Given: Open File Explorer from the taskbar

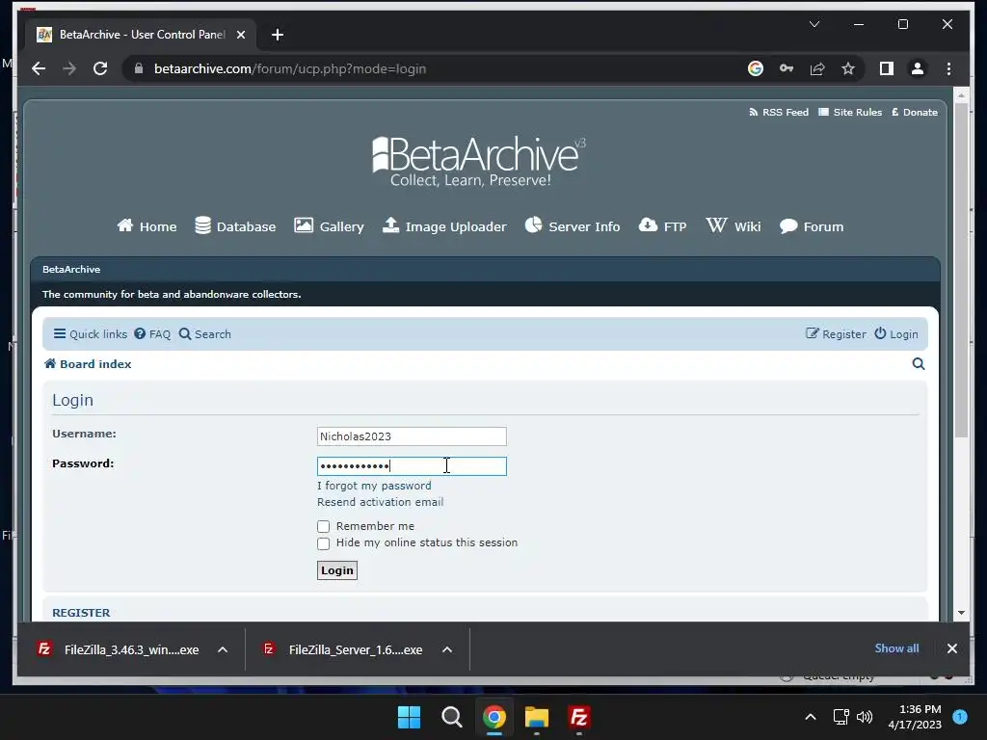Looking at the screenshot, I should point(536,717).
